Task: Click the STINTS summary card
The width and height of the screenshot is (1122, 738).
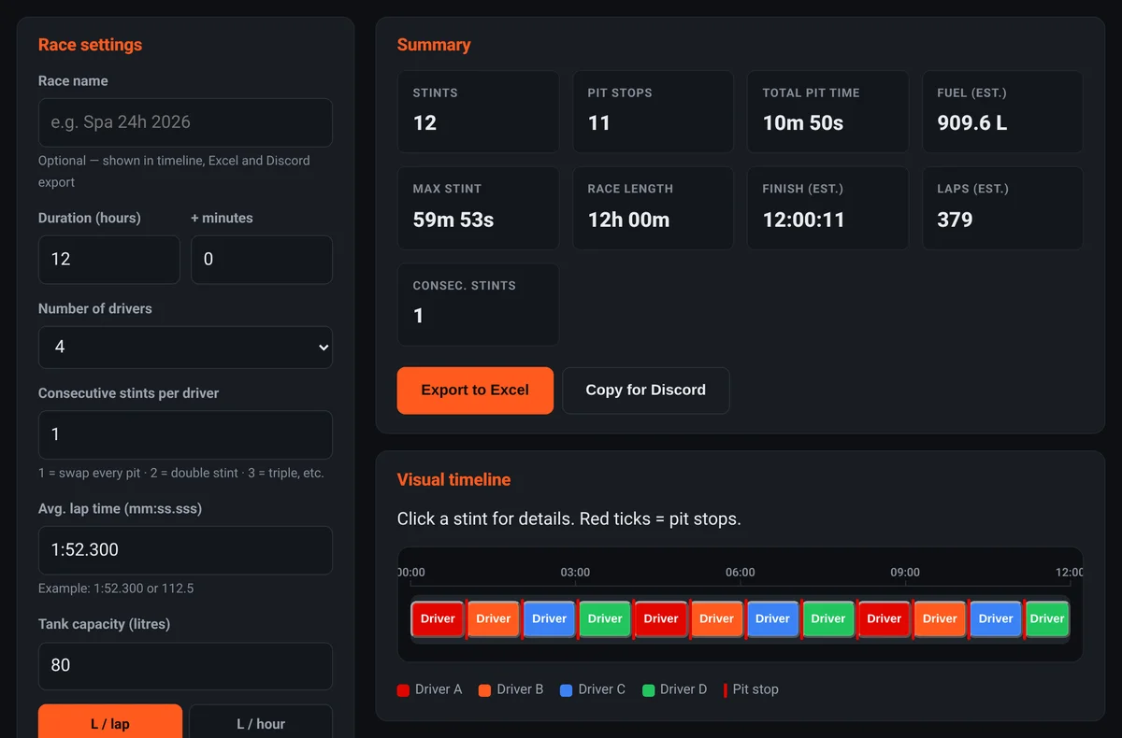Action: point(479,112)
